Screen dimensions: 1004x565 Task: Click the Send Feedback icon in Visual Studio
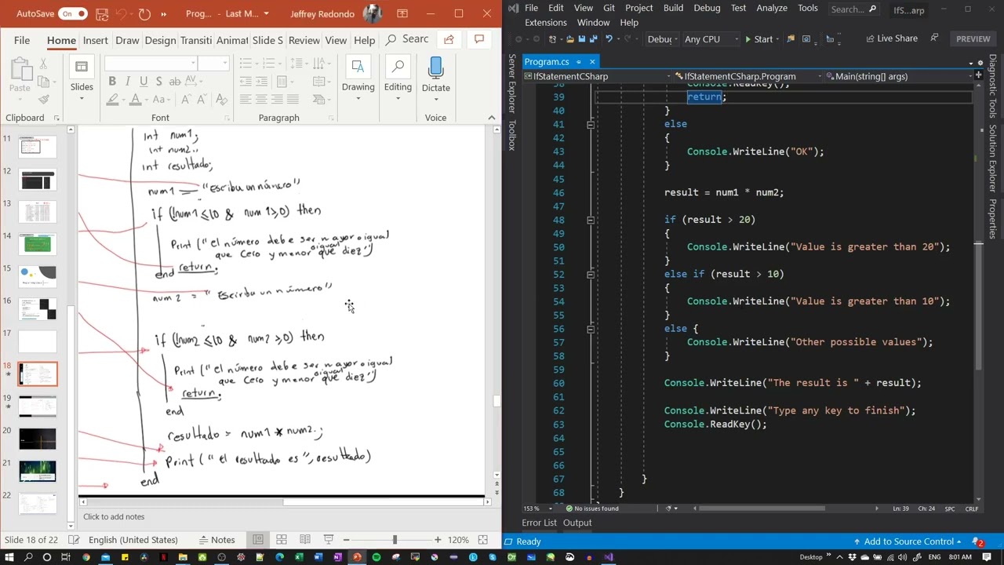tap(934, 38)
